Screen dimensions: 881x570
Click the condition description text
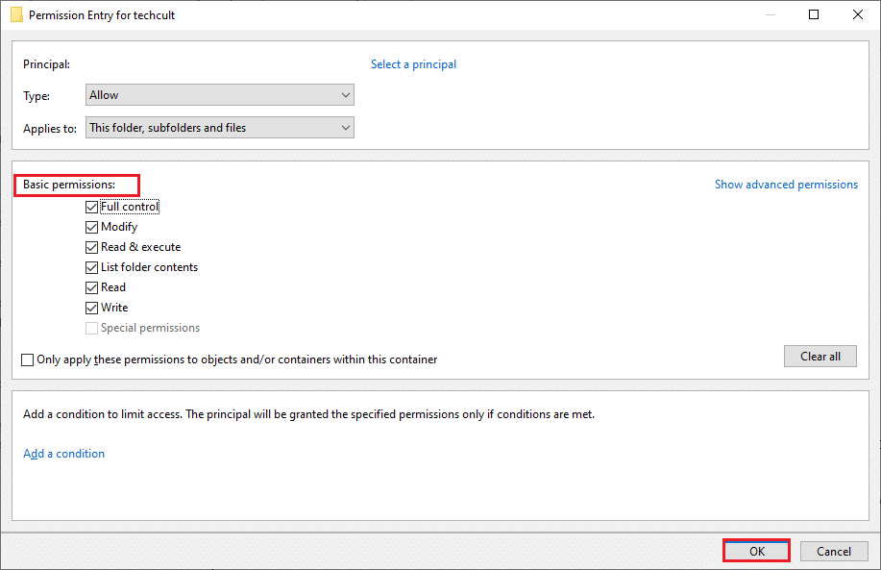(308, 414)
